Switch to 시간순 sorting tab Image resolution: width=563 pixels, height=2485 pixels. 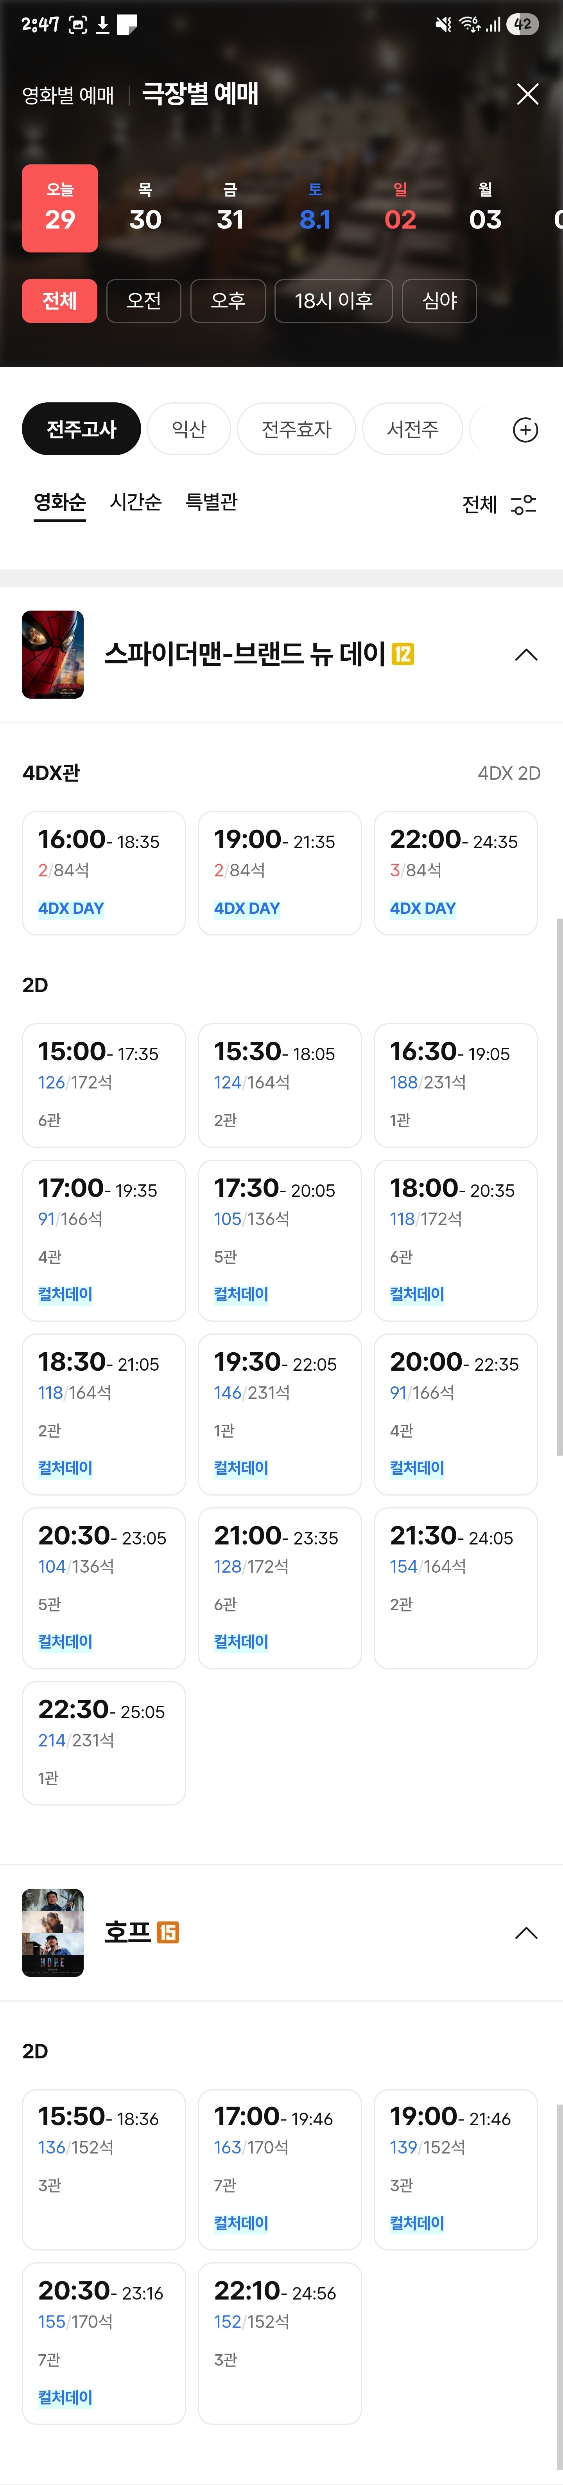click(136, 502)
